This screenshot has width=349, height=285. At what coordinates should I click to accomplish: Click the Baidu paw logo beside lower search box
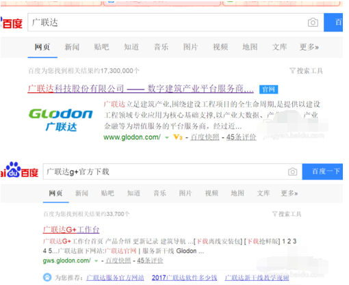click(14, 169)
